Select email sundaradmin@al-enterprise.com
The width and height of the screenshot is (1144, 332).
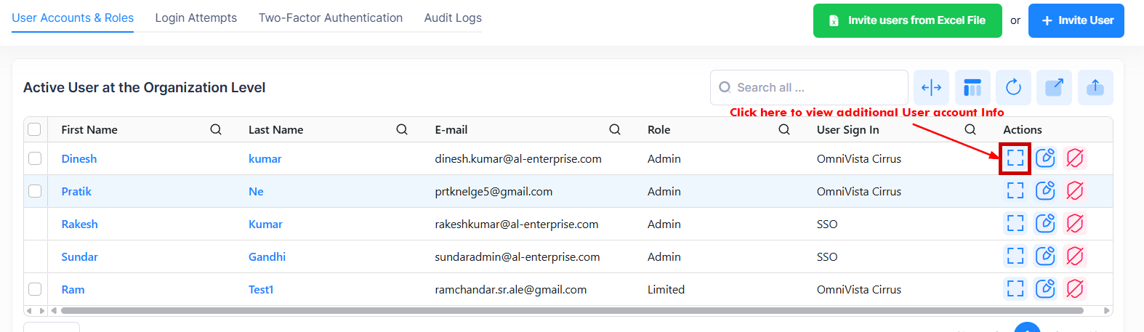pyautogui.click(x=517, y=256)
